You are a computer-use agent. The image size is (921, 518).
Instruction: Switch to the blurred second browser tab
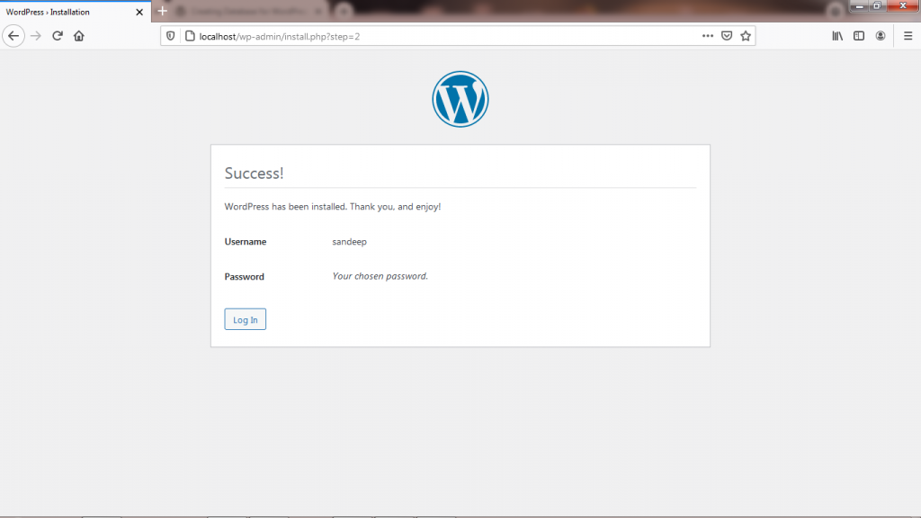[x=252, y=11]
